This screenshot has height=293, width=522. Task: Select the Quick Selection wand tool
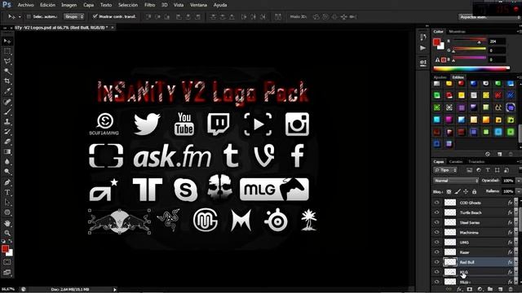click(x=7, y=71)
